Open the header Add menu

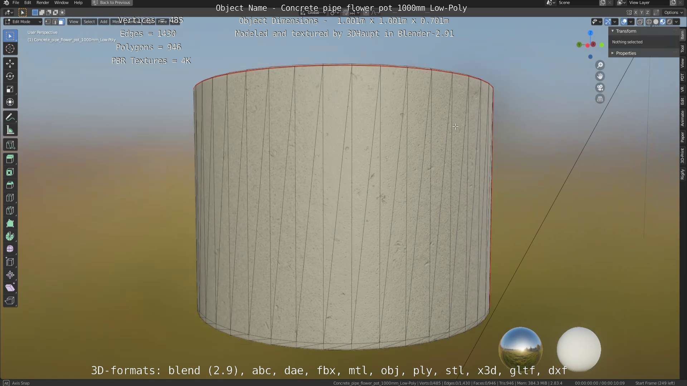[x=103, y=22]
